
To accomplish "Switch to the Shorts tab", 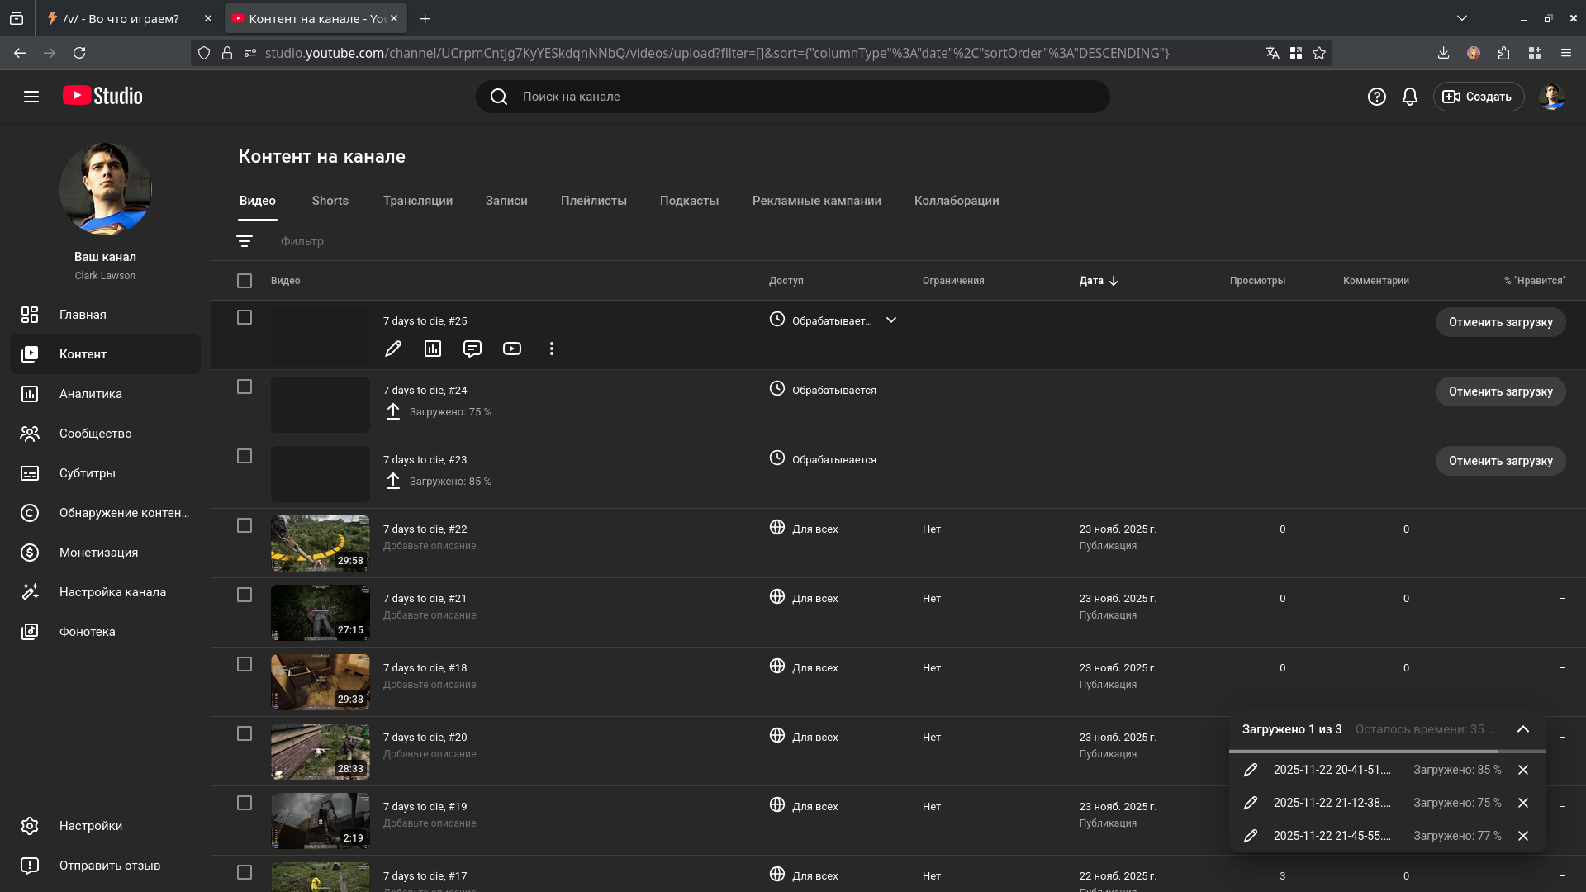I will tap(330, 201).
